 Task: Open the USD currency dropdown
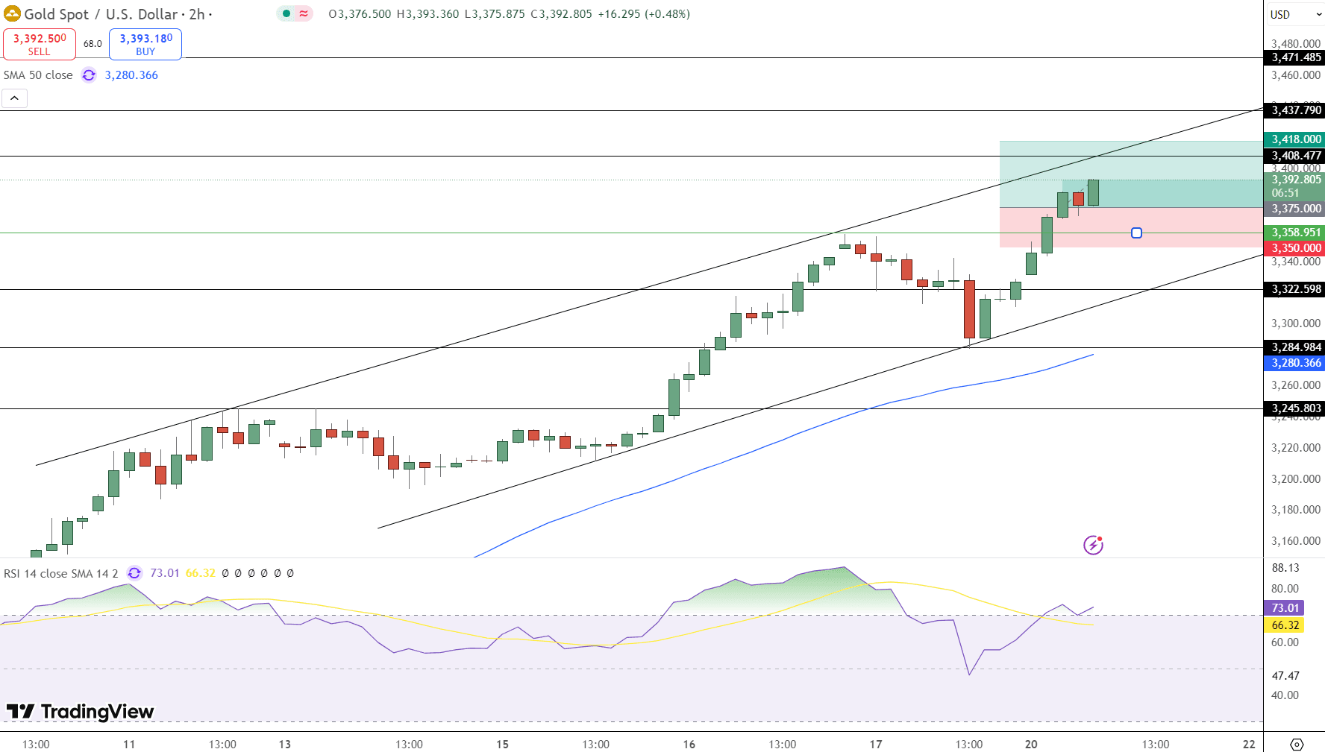coord(1296,14)
